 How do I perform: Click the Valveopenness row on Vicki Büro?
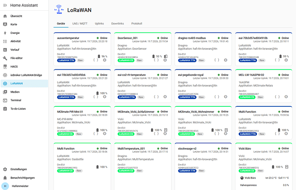(264, 185)
